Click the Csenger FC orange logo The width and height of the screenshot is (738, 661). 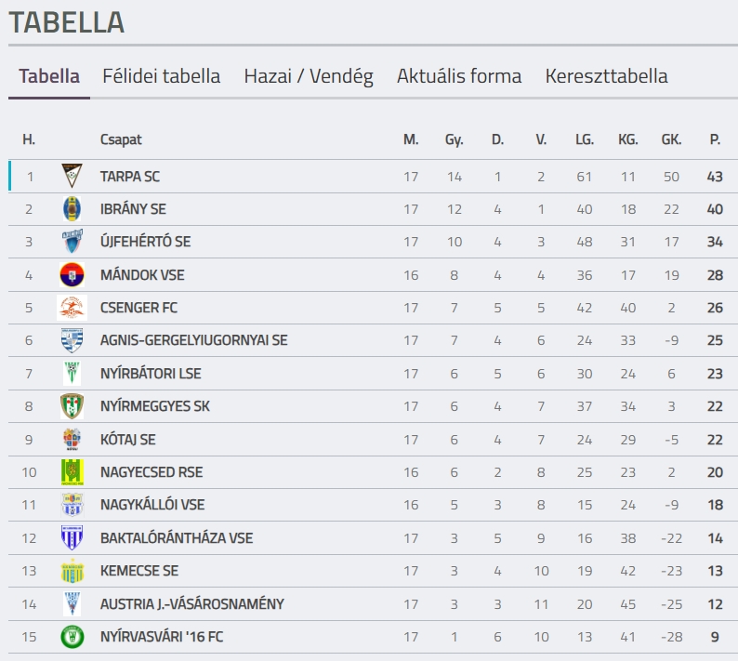click(x=72, y=308)
